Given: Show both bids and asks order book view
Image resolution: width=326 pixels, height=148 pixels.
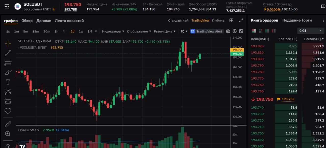Looking at the screenshot, I should [x=254, y=31].
